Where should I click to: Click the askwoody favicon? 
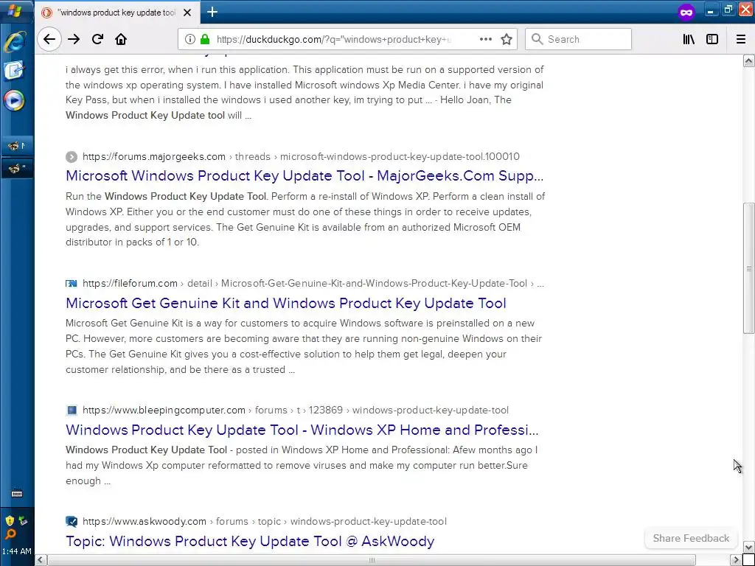click(72, 521)
